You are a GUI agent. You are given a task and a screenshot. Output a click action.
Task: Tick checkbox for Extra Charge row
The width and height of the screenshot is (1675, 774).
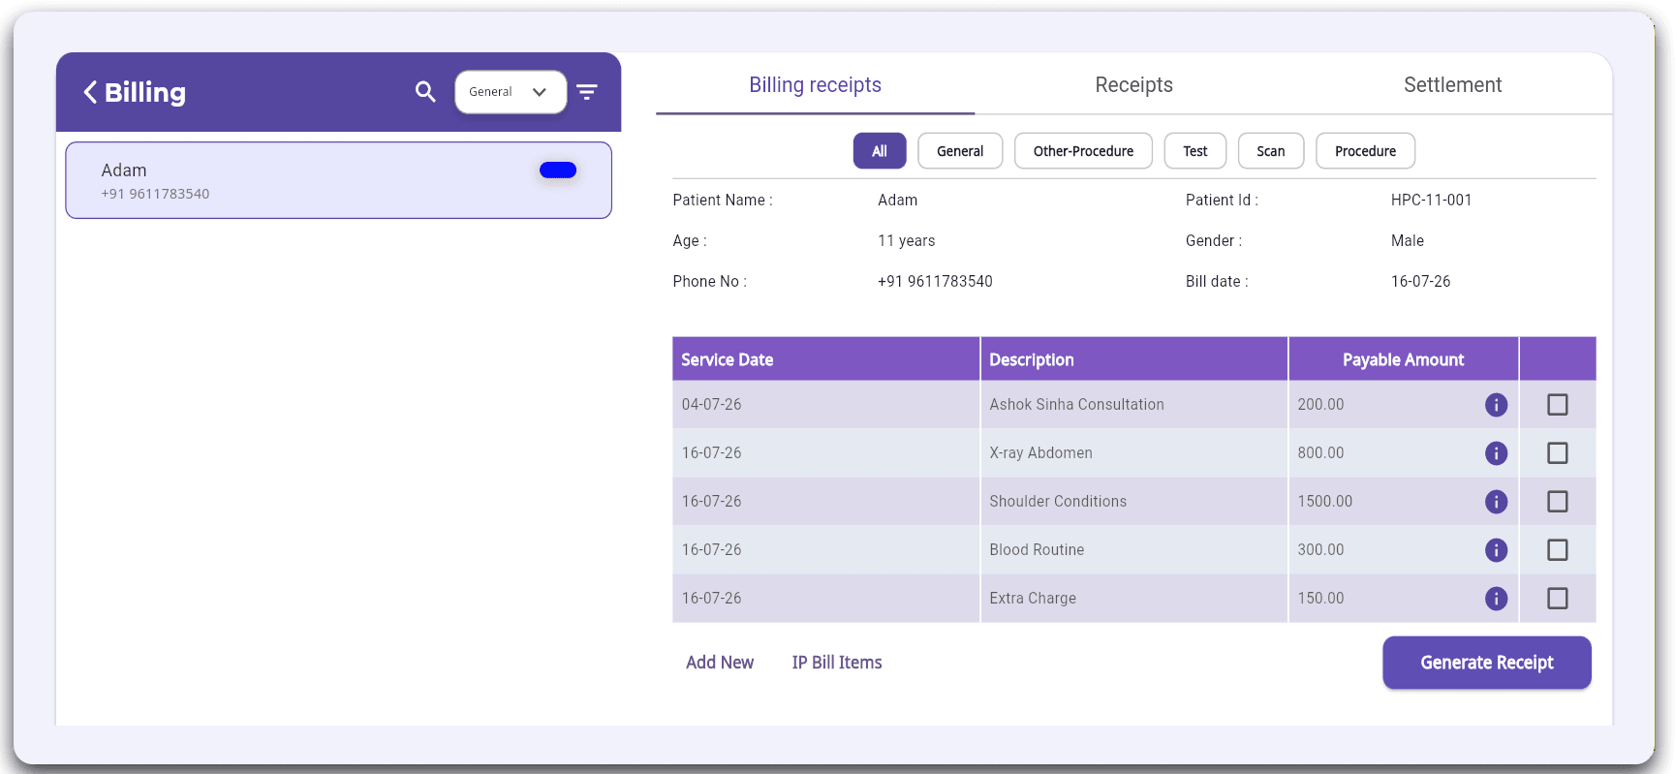pos(1558,599)
